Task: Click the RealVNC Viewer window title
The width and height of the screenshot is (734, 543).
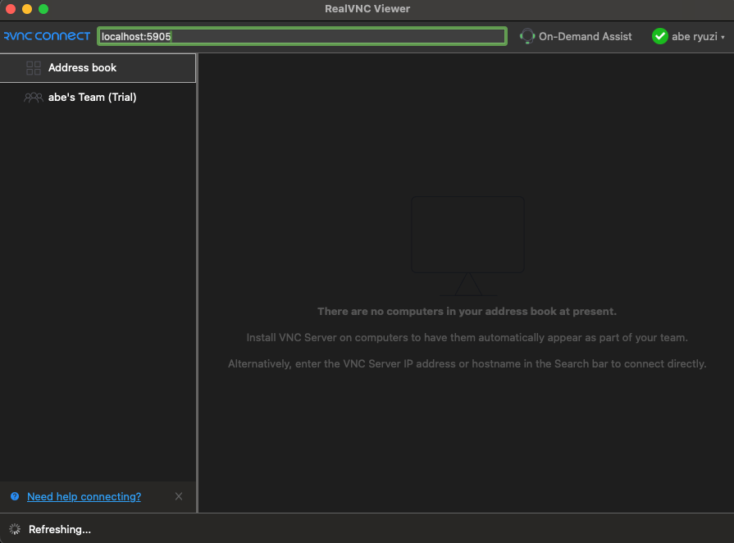Action: [367, 9]
